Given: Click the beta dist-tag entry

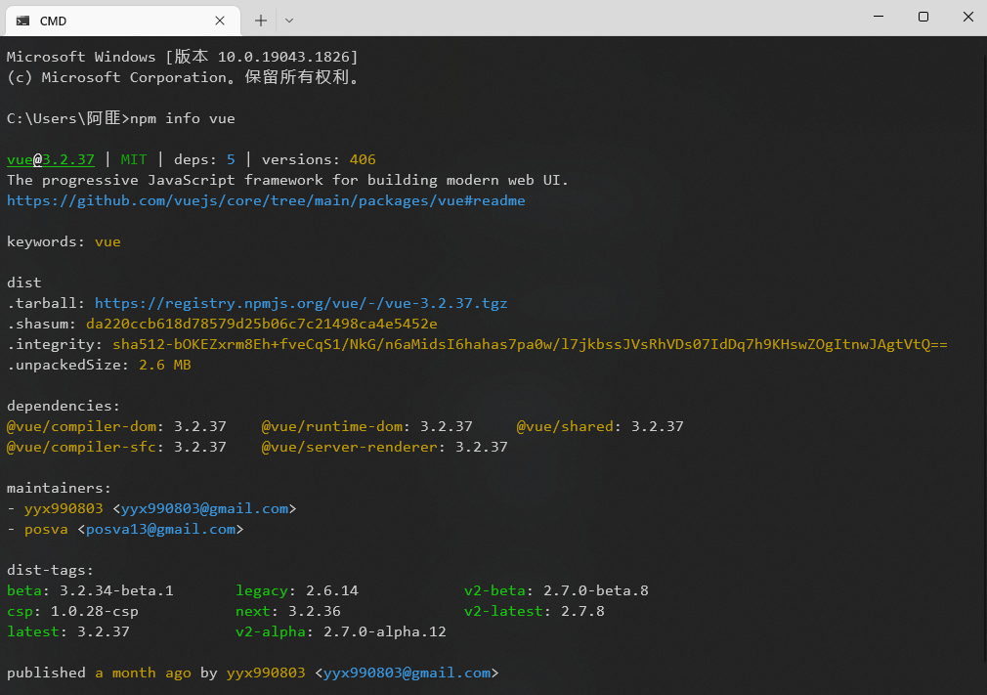Looking at the screenshot, I should coord(90,590).
